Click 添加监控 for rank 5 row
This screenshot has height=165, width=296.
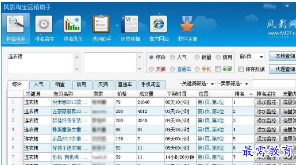[x=267, y=139]
